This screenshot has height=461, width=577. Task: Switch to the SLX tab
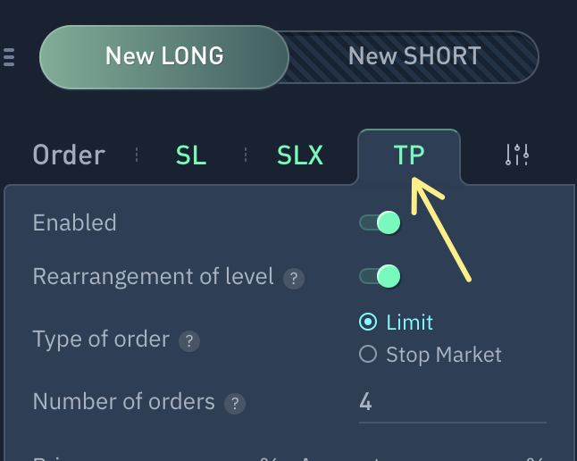coord(300,155)
